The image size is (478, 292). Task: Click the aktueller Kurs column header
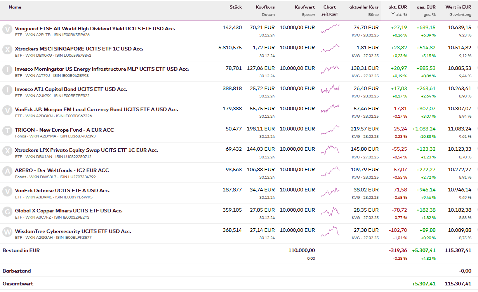pos(363,7)
